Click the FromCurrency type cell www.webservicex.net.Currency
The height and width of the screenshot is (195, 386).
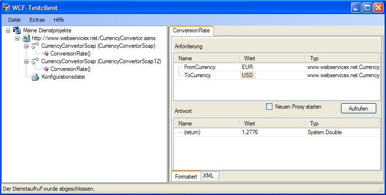tap(343, 67)
